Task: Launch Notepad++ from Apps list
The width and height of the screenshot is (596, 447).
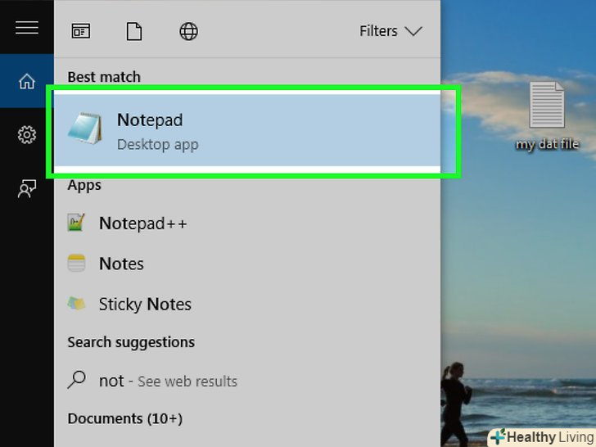Action: point(247,223)
